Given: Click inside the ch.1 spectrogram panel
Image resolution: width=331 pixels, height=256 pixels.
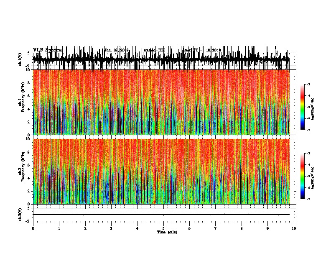Looking at the screenshot, I should point(161,102).
